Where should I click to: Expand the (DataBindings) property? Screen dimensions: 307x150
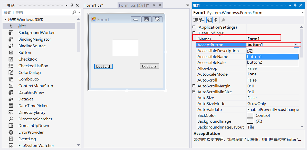point(194,33)
